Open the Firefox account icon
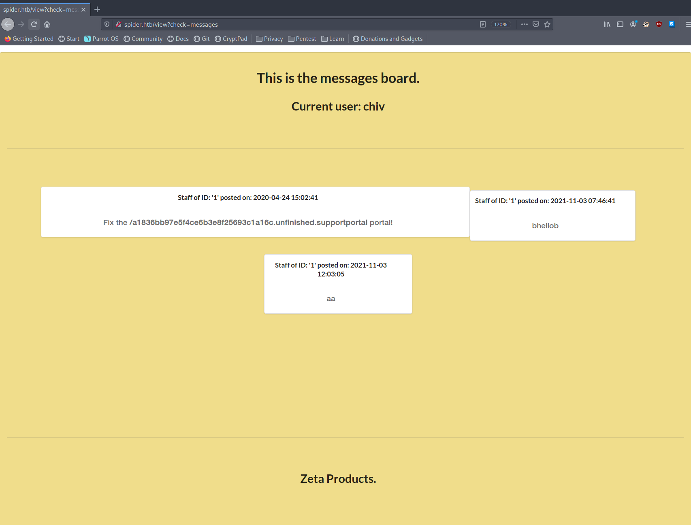This screenshot has height=525, width=691. tap(633, 24)
